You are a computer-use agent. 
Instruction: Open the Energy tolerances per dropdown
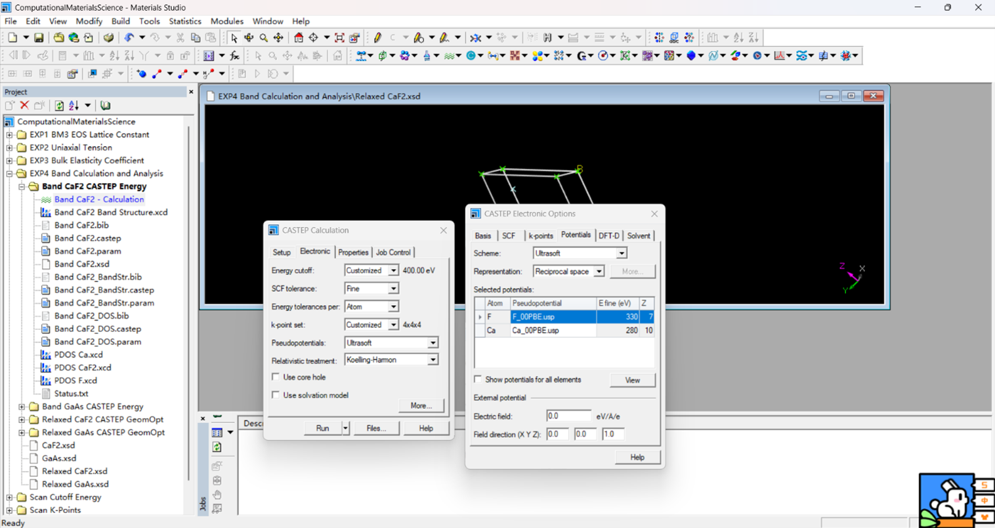point(393,306)
